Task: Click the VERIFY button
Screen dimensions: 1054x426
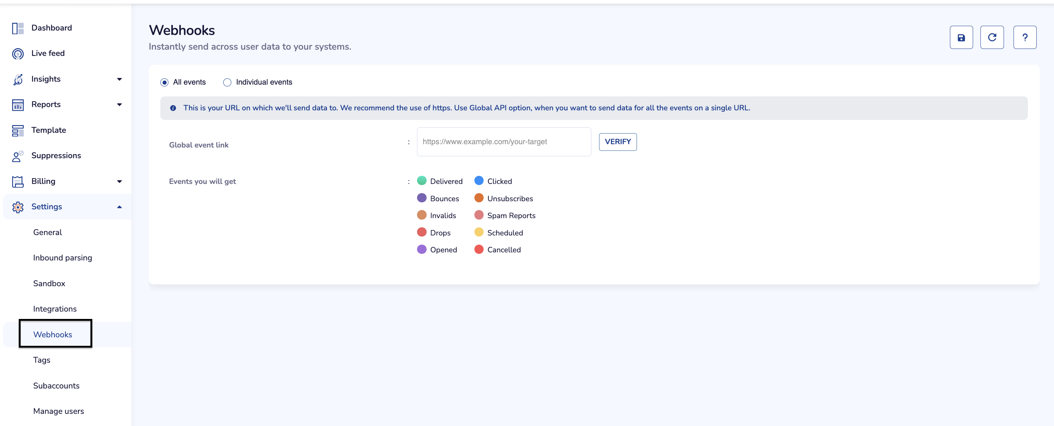Action: (x=617, y=142)
